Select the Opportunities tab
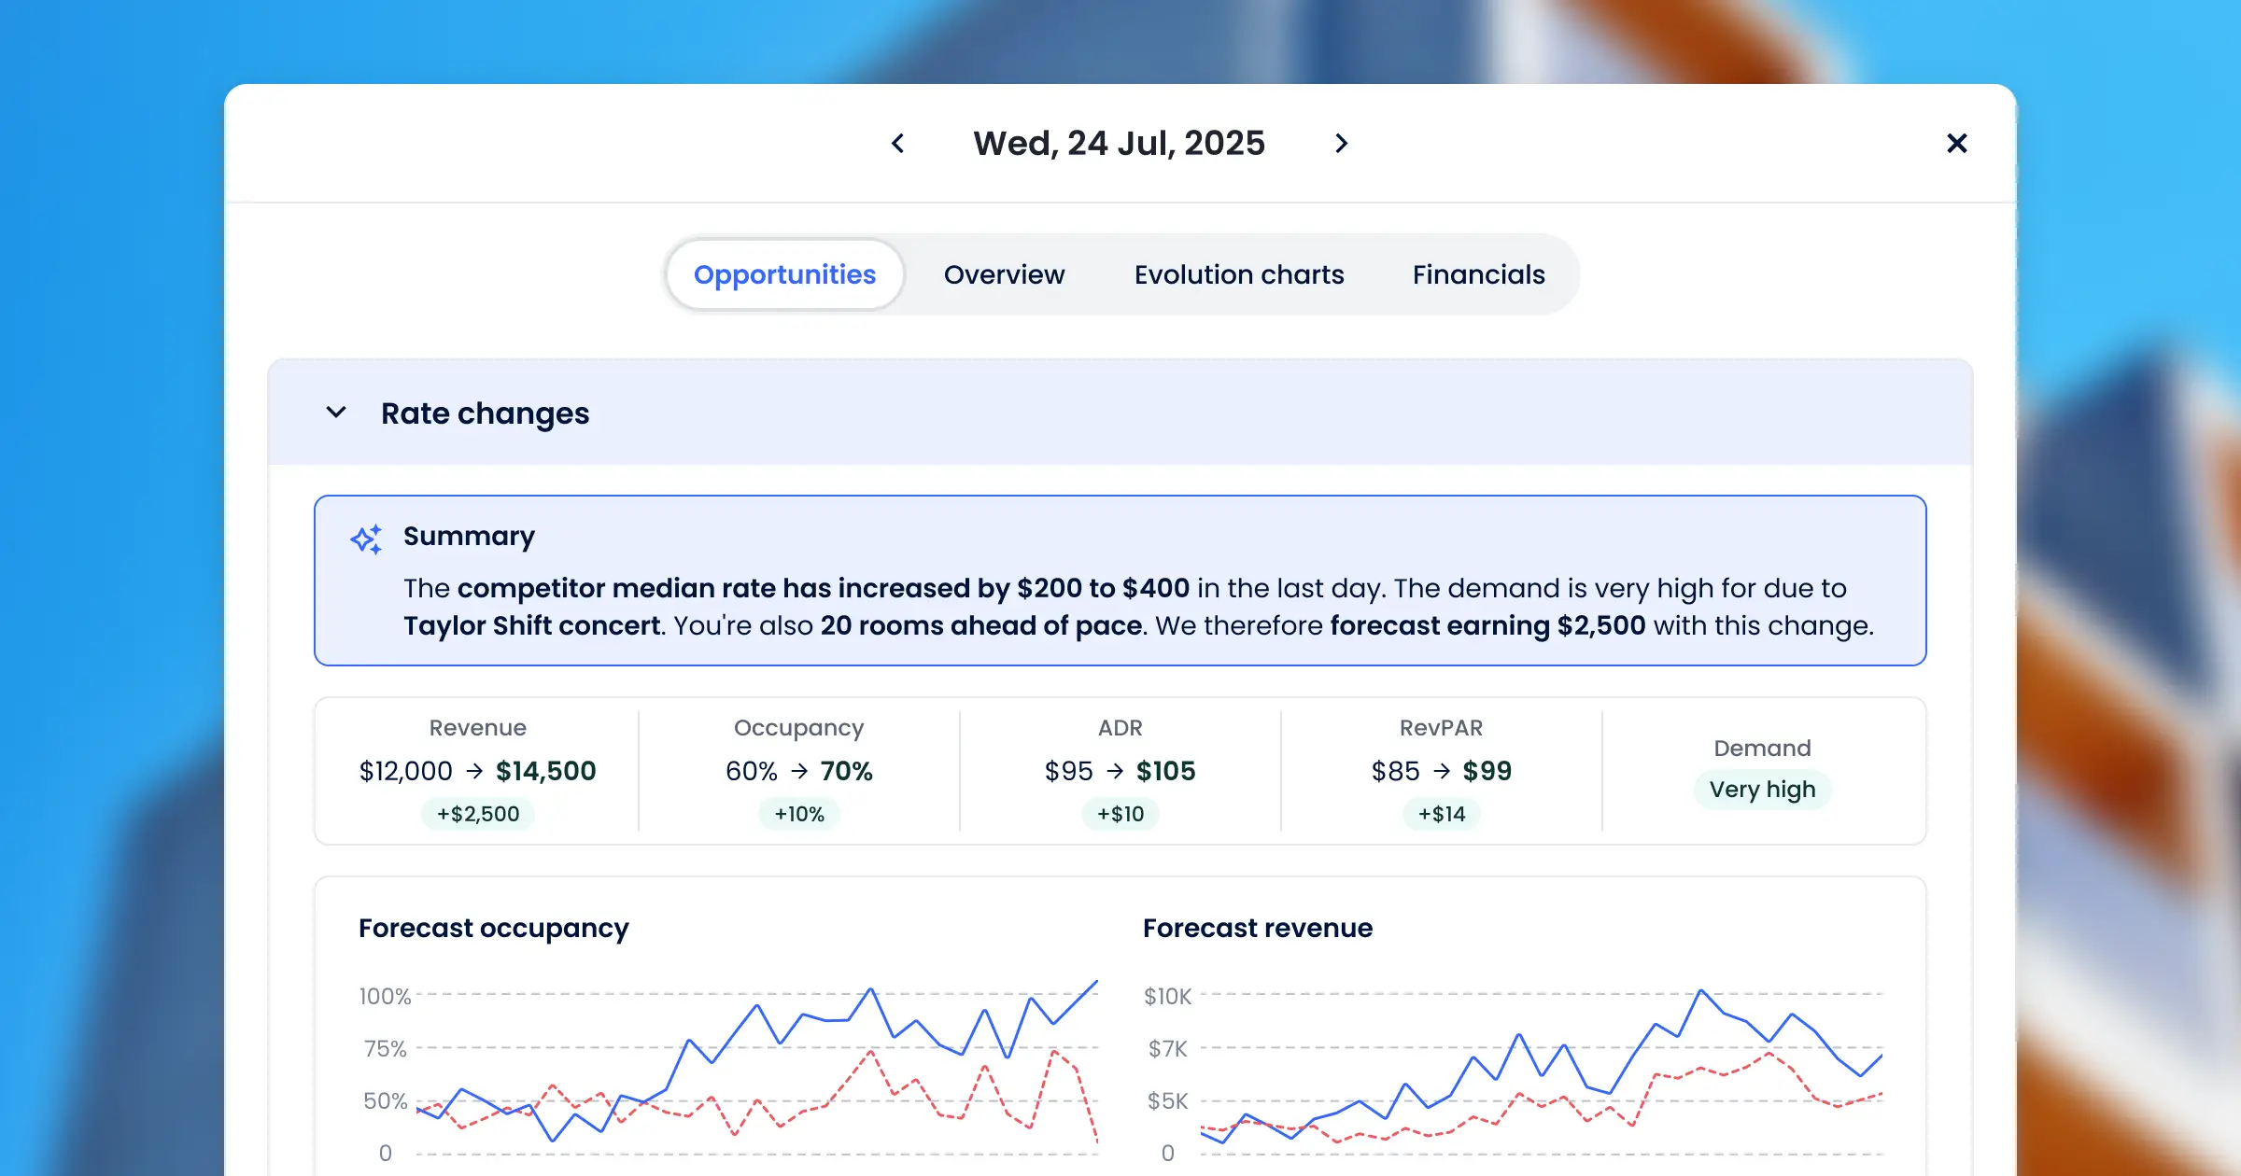The width and height of the screenshot is (2241, 1176). [x=784, y=274]
